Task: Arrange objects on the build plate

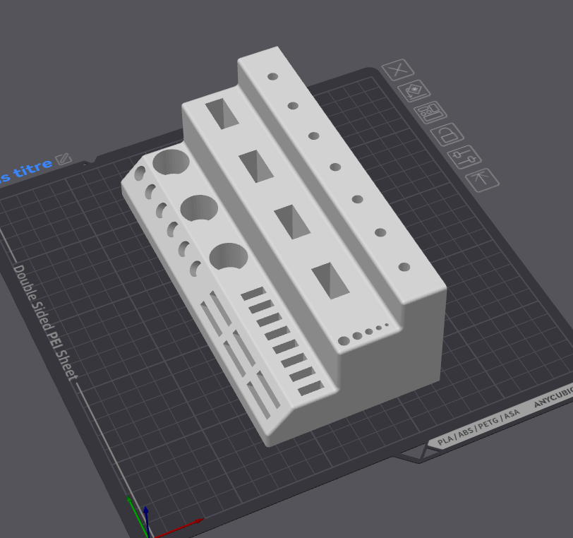Action: pyautogui.click(x=433, y=113)
